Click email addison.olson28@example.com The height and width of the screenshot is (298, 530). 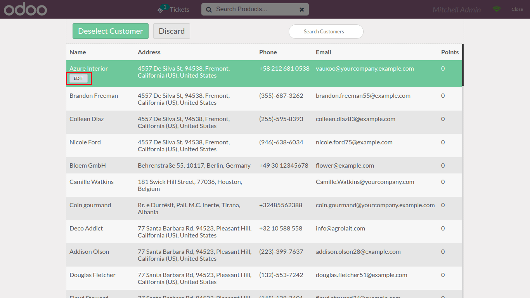coord(358,251)
